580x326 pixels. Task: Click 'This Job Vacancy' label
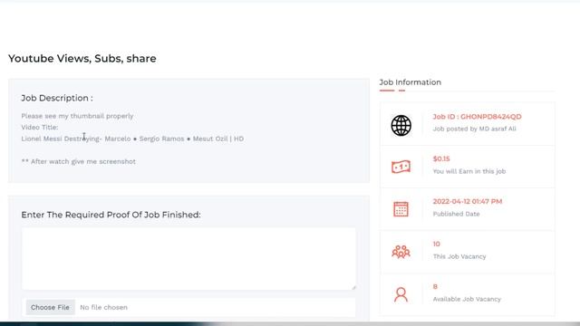(x=459, y=256)
